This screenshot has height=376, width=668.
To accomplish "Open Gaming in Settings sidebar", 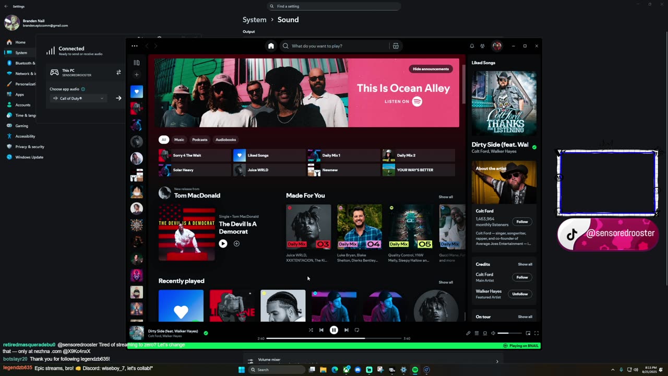I will pos(20,126).
